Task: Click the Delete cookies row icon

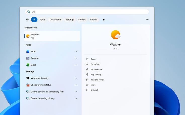Action: (28, 92)
